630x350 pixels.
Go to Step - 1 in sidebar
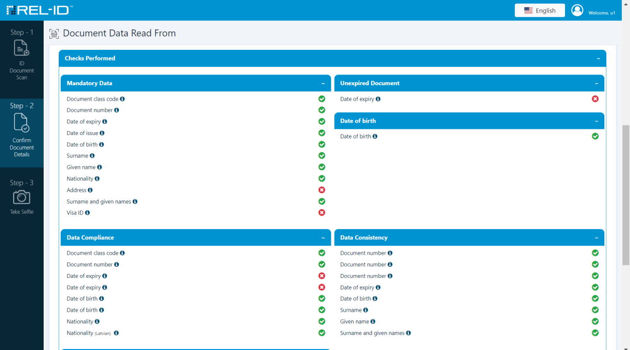tap(22, 54)
